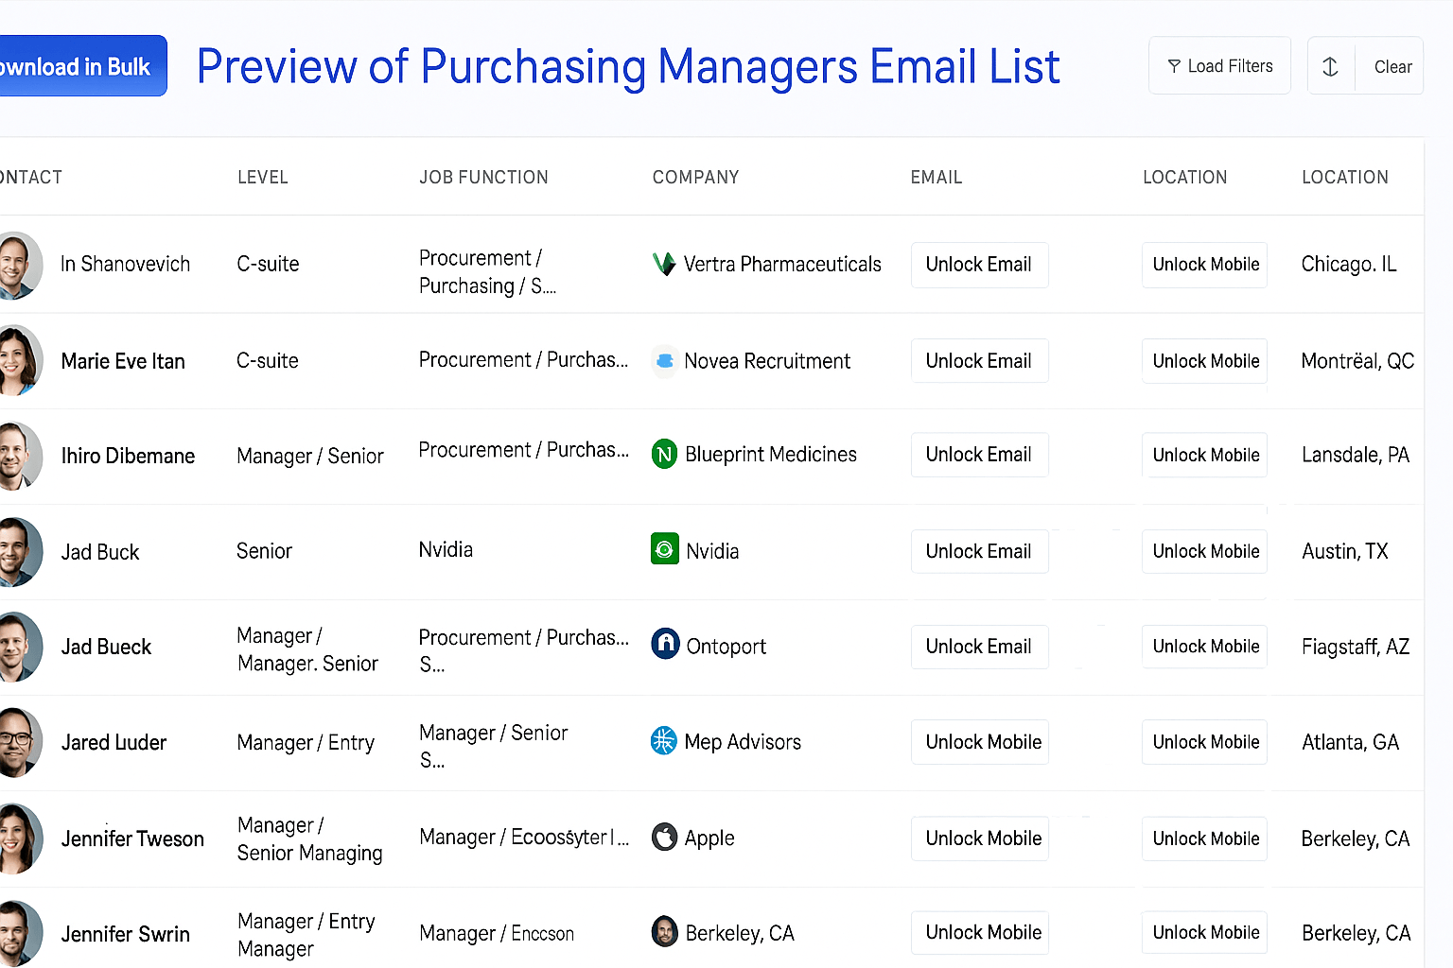
Task: Unlock mobile for the Austin, TX contact
Action: (x=1204, y=551)
